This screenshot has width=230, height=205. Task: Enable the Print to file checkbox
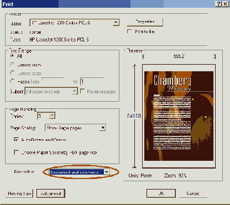(x=129, y=31)
